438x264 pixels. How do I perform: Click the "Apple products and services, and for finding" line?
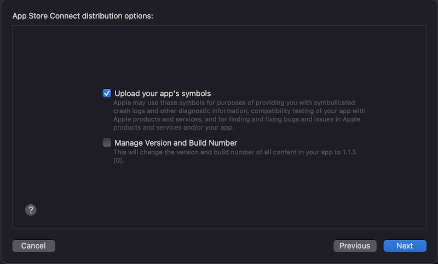pos(237,119)
